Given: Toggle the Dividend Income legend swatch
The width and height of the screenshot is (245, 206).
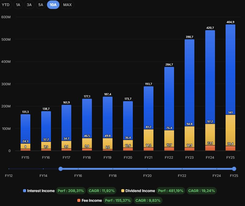Looking at the screenshot, I should pyautogui.click(x=123, y=191).
